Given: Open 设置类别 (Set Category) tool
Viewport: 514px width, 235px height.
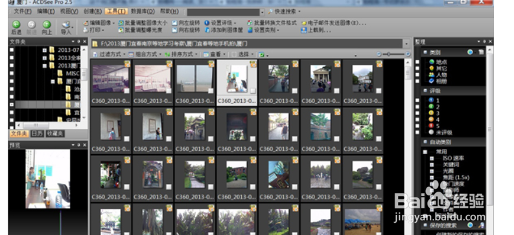Looking at the screenshot, I should coord(263,30).
